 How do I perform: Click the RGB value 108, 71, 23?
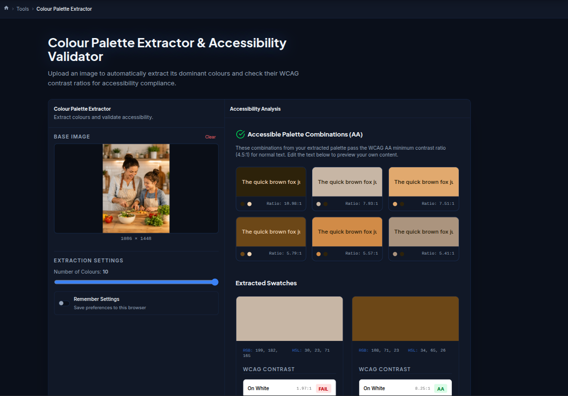379,350
